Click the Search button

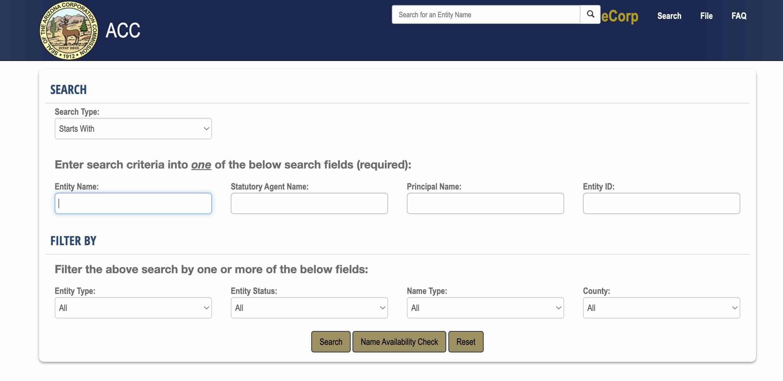(x=330, y=342)
